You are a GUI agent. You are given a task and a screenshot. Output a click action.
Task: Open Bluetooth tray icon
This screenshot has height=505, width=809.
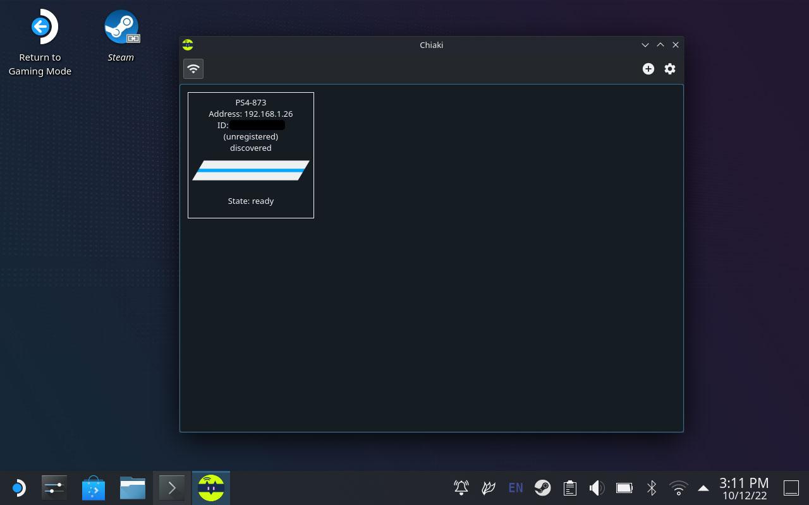coord(652,487)
